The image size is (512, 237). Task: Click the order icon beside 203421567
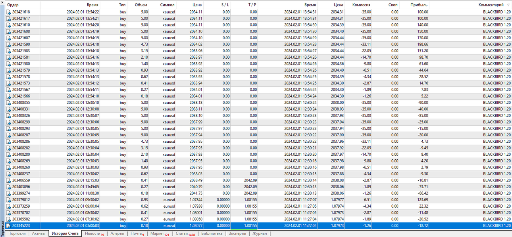[x=8, y=90]
